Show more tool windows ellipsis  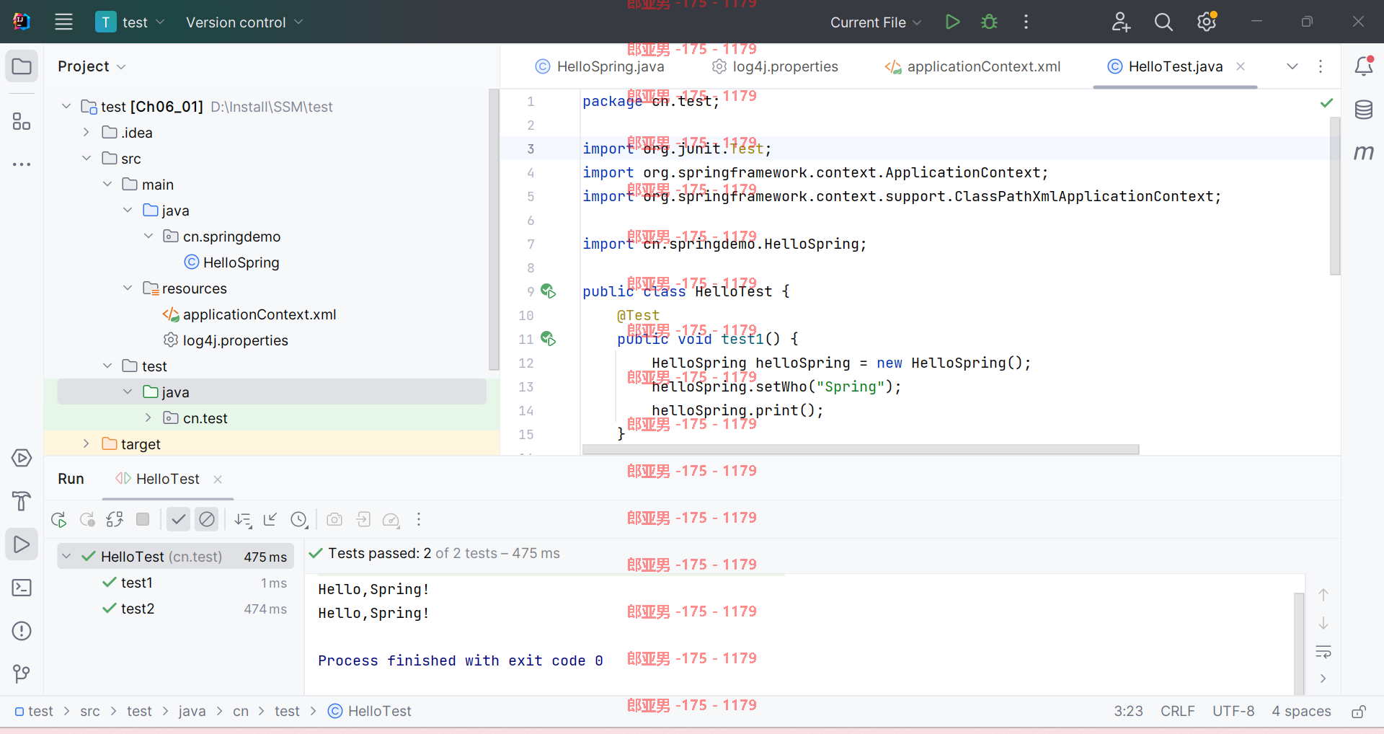point(22,164)
